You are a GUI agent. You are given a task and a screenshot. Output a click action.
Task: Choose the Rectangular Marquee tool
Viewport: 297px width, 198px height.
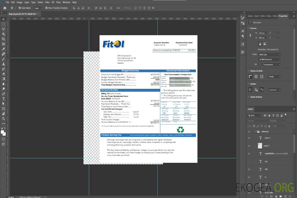coord(3,24)
